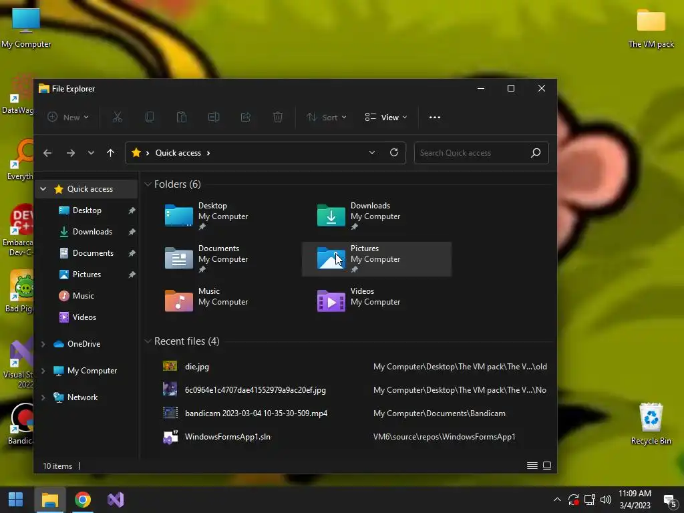Open notification center icon in tray

[x=669, y=501]
